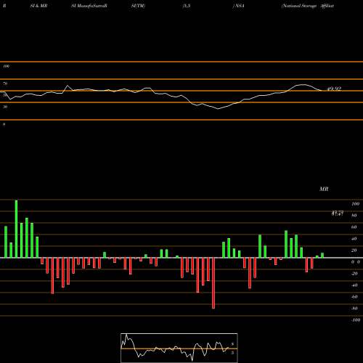Click the MR axis label 60
The width and height of the screenshot is (363, 363).
(x=354, y=227)
